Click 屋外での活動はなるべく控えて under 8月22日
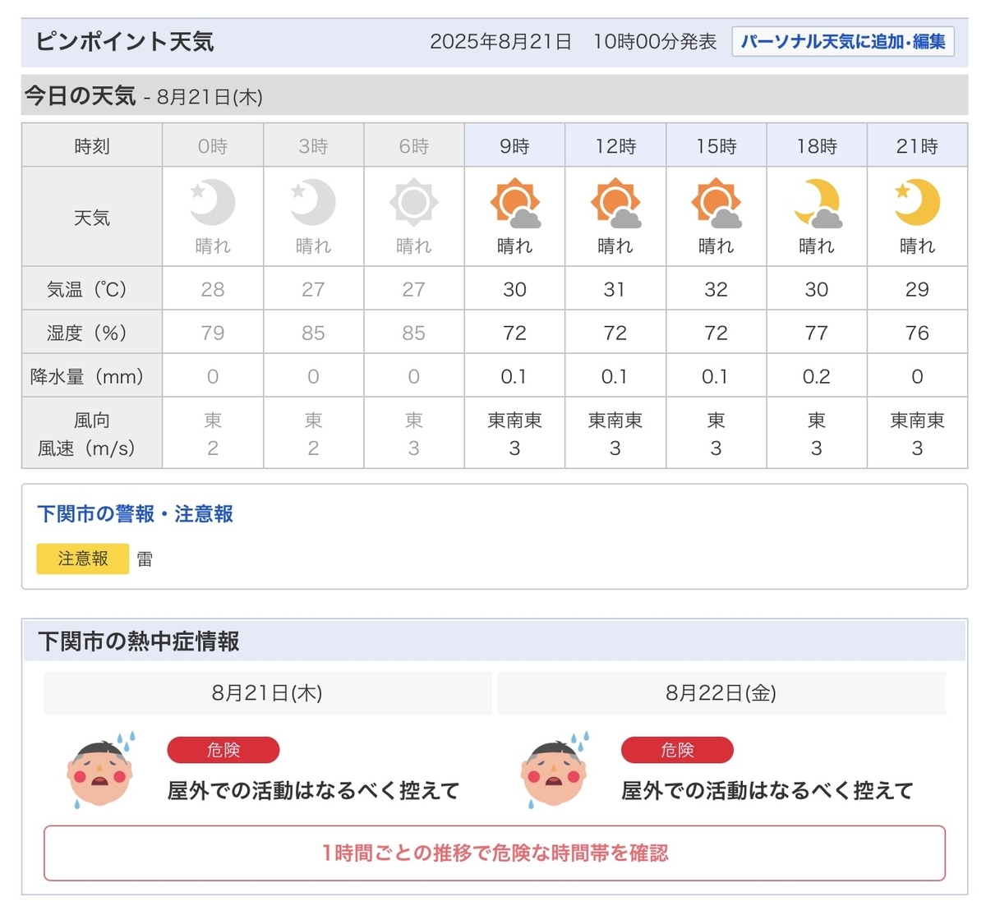 767,790
